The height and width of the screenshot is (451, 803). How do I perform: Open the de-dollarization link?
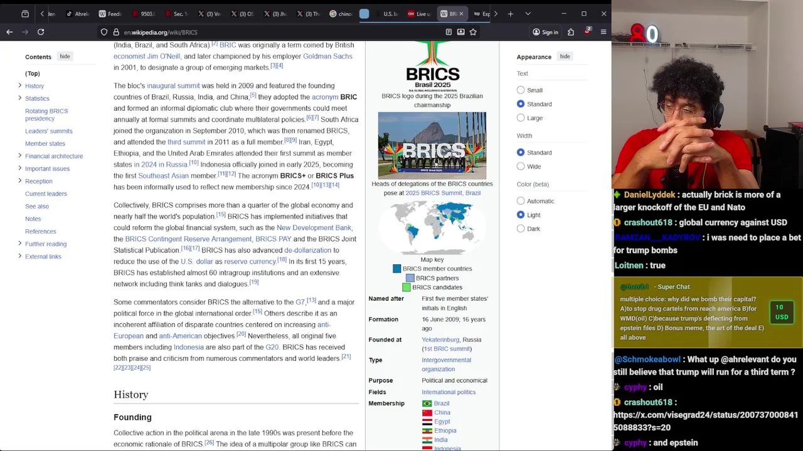pos(307,251)
